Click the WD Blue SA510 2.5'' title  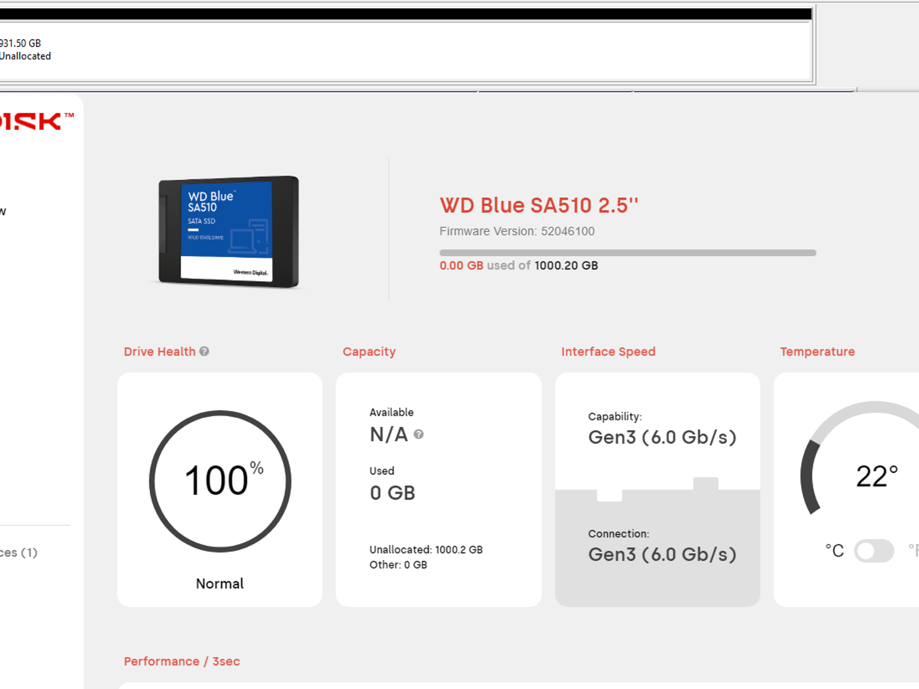pyautogui.click(x=539, y=205)
